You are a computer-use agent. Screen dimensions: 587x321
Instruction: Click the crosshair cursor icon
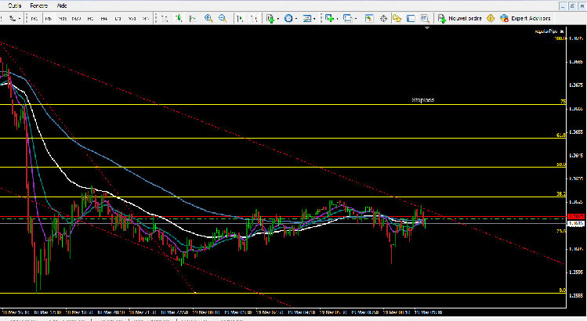pos(382,18)
